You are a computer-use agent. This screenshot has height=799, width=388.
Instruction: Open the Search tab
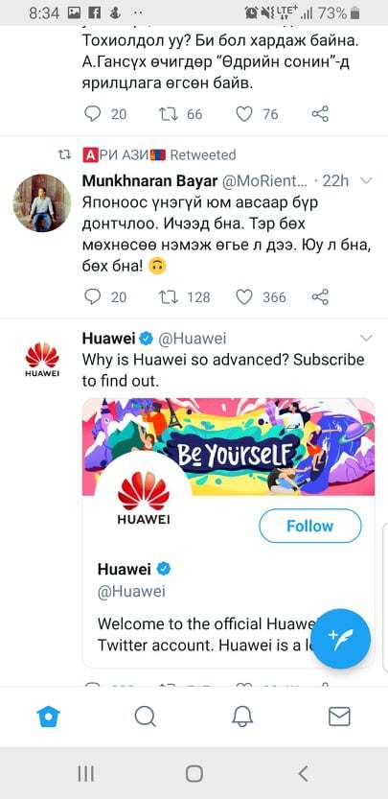click(x=146, y=717)
